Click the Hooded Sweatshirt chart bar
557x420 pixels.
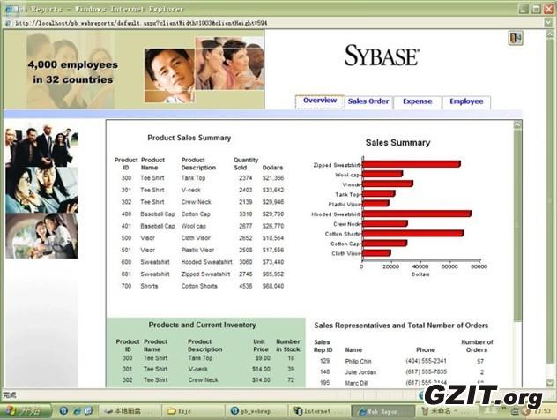coord(417,214)
